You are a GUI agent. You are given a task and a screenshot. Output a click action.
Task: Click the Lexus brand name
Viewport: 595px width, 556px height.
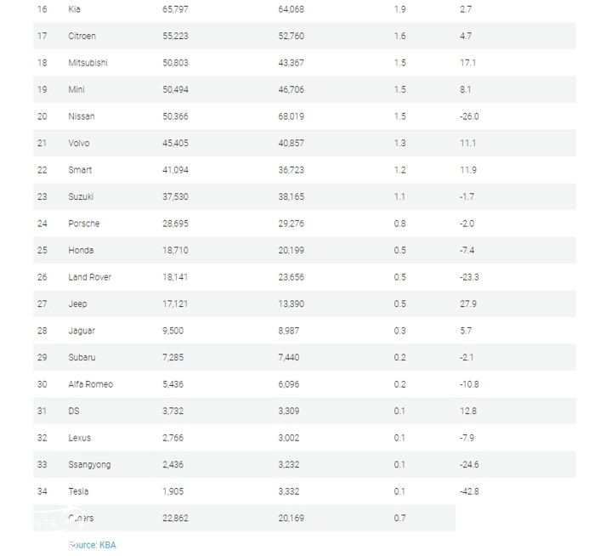[x=80, y=438]
